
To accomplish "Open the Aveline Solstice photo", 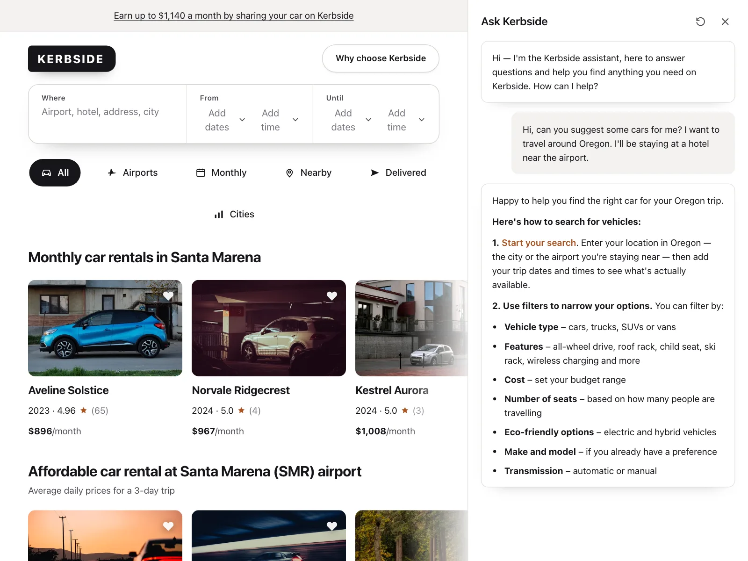I will click(x=105, y=328).
